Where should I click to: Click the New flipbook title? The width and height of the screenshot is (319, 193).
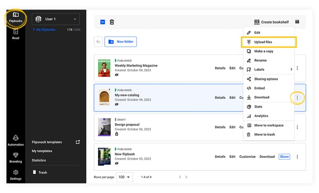coord(125,154)
